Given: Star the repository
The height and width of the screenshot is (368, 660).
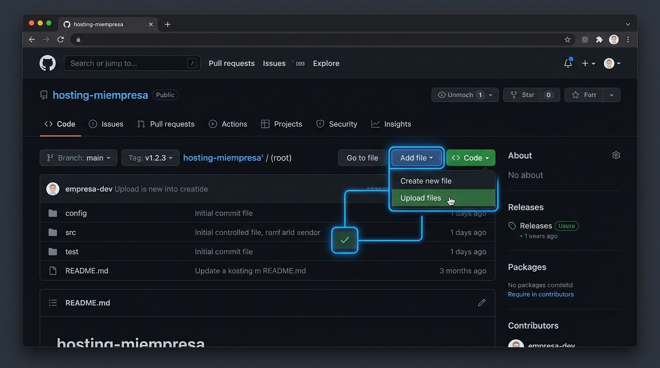Looking at the screenshot, I should click(x=522, y=95).
